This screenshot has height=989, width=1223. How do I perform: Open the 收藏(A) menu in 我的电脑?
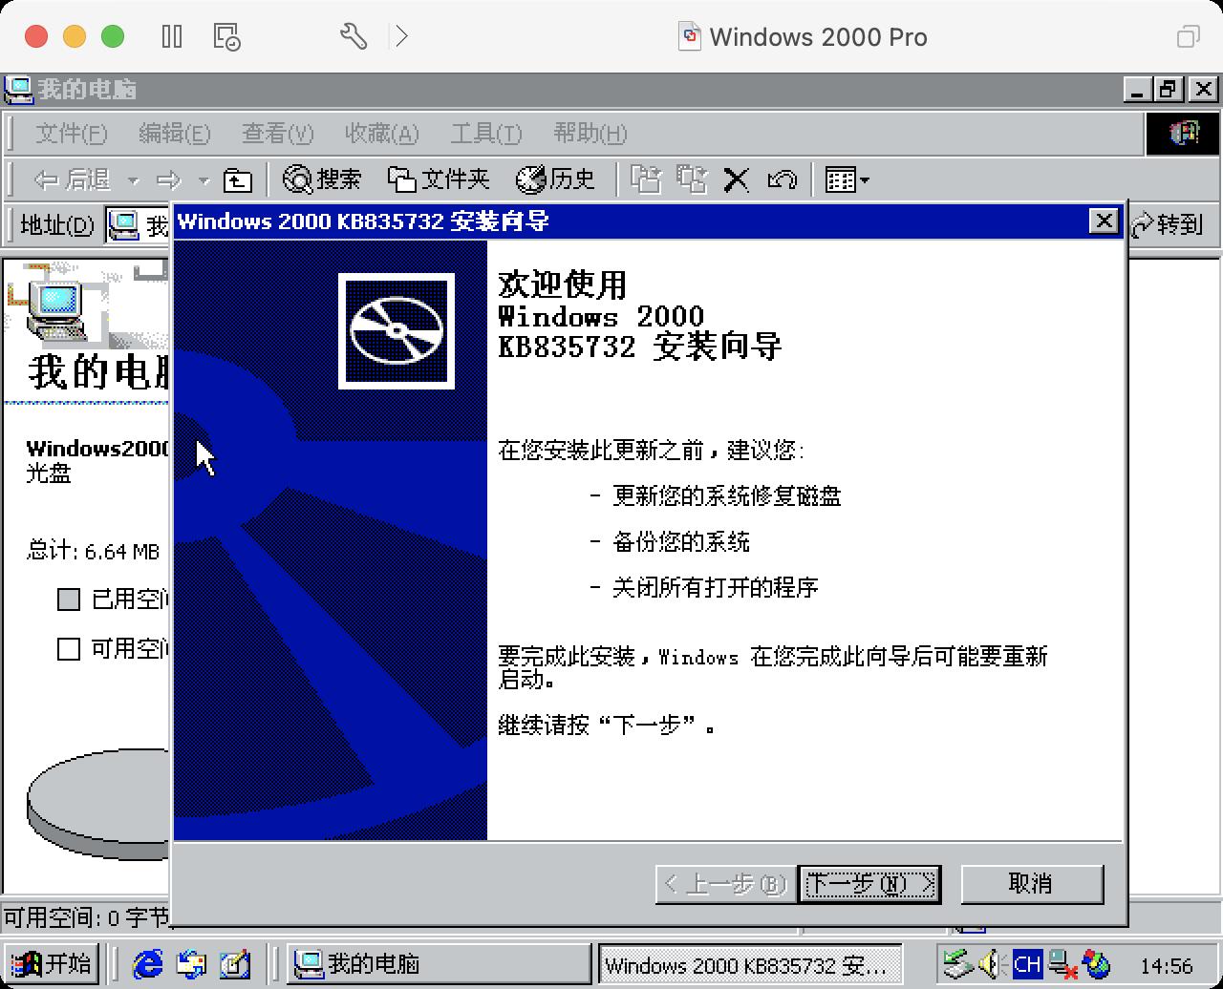pos(381,134)
